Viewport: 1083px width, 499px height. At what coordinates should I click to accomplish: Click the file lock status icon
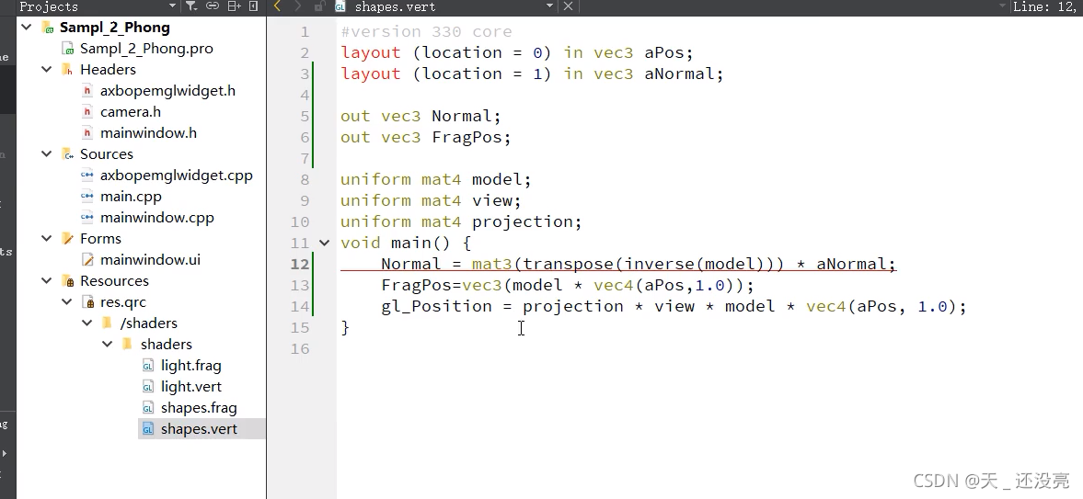coord(319,6)
